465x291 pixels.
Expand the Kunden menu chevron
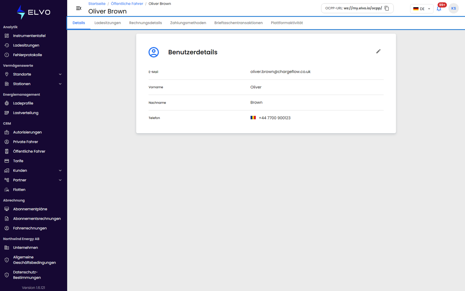pos(60,171)
